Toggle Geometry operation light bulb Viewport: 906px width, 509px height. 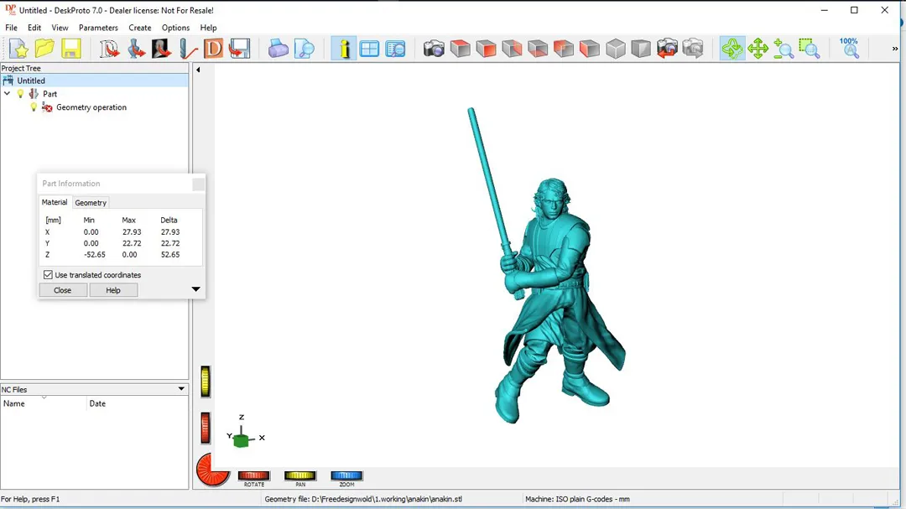click(x=34, y=106)
